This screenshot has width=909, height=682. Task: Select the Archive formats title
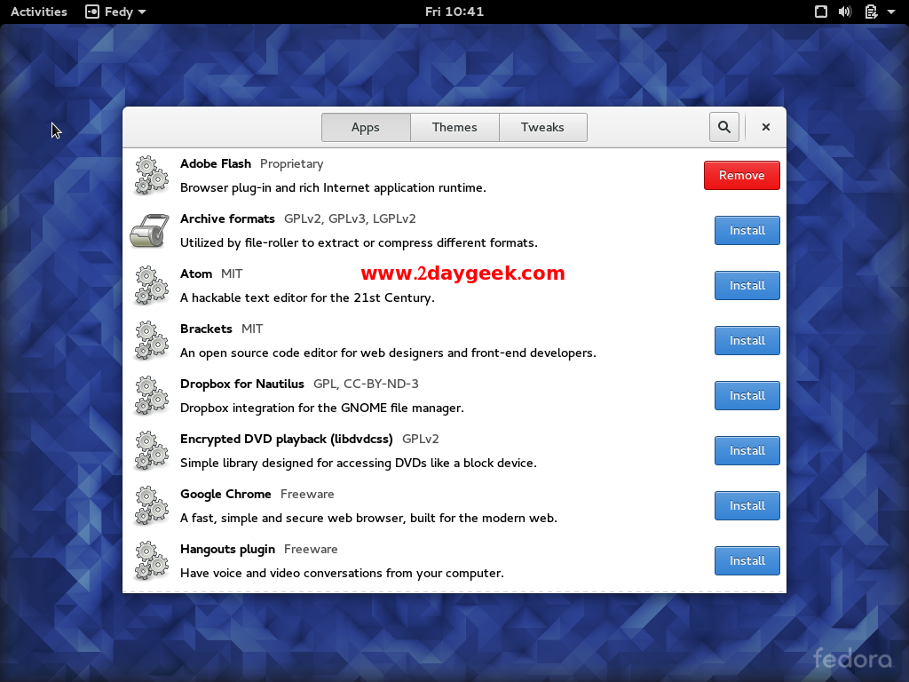click(227, 218)
